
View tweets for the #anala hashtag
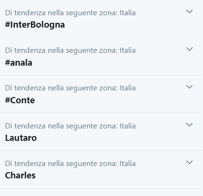coord(19,62)
